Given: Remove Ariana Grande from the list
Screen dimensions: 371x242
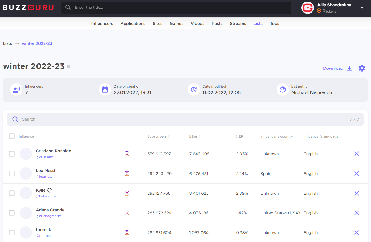Looking at the screenshot, I should click(x=356, y=213).
